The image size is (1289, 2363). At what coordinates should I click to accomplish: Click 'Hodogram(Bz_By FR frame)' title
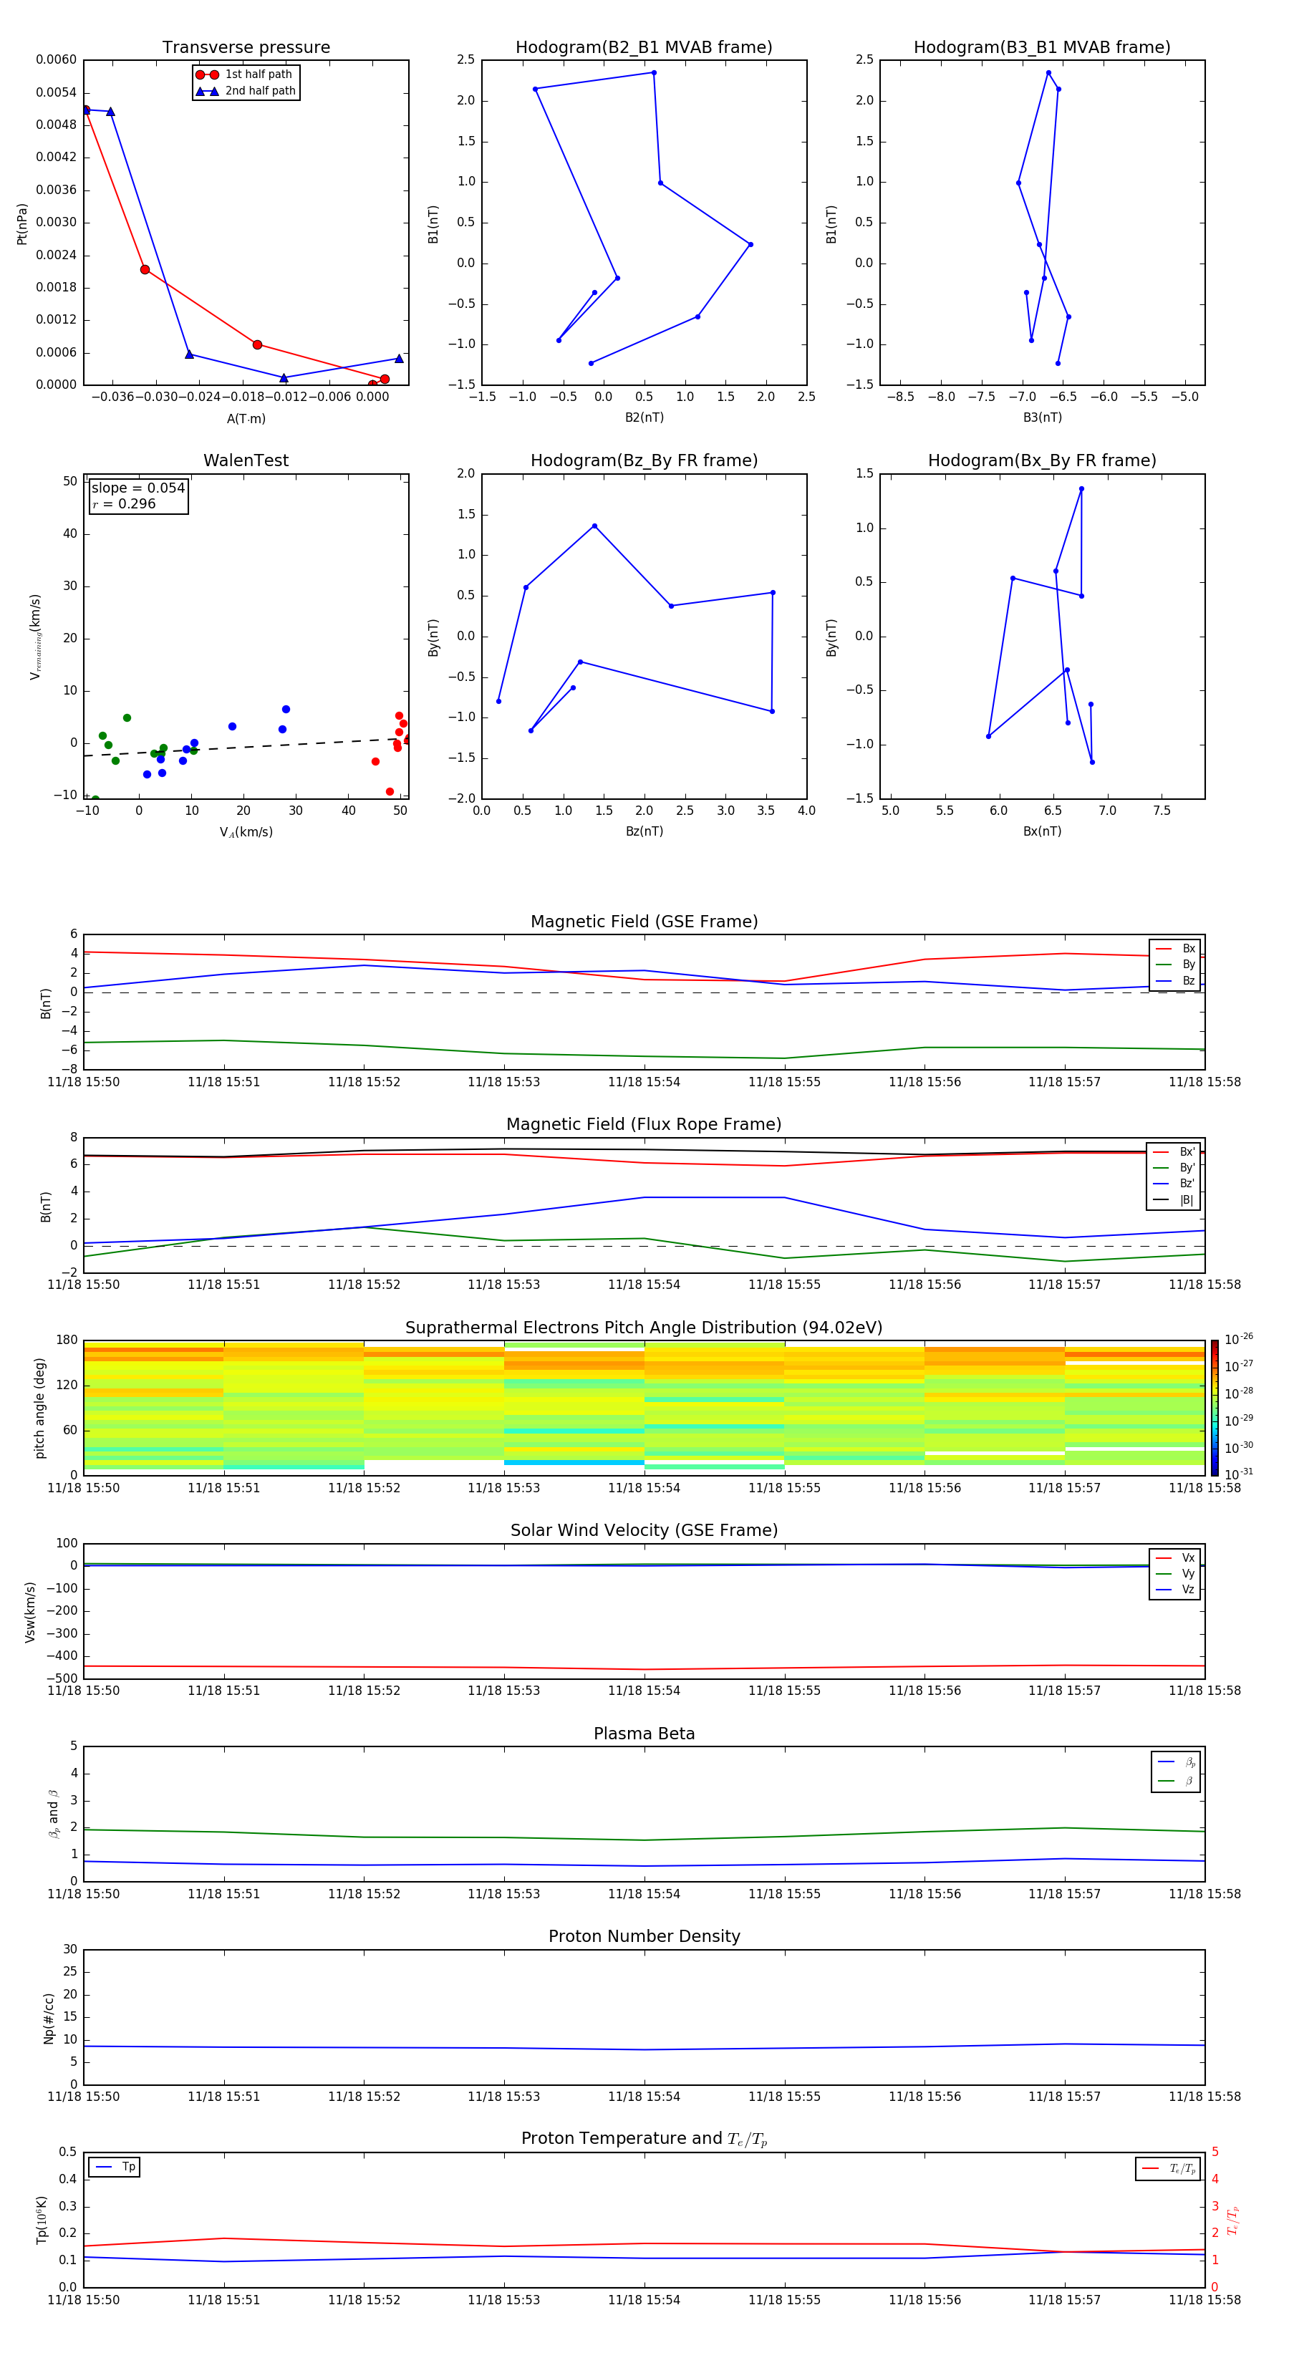644,460
